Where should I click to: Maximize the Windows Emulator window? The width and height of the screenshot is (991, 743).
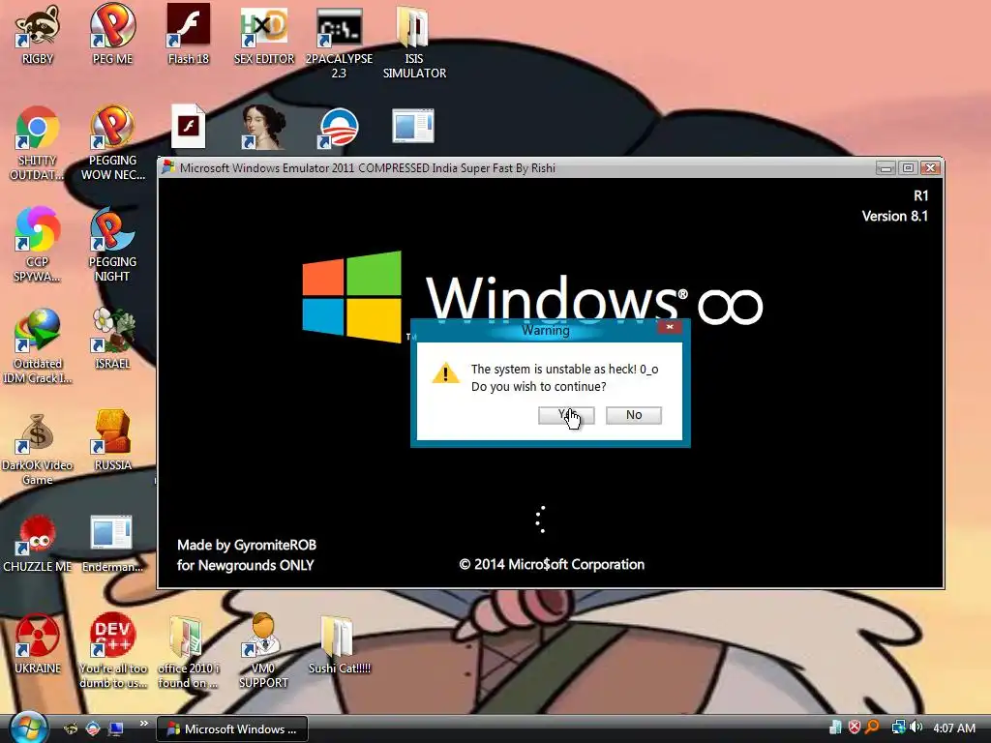tap(908, 168)
